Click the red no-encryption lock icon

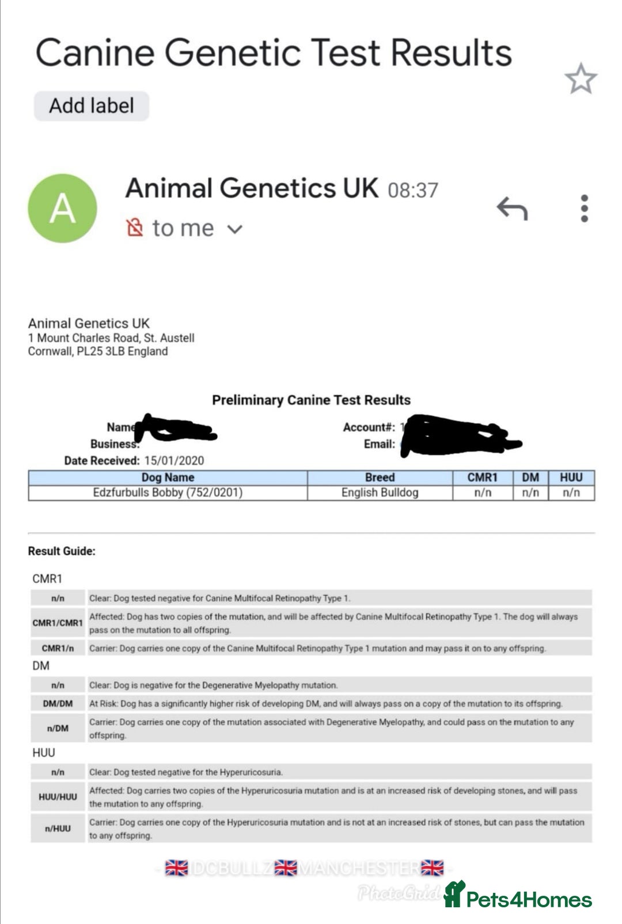(x=134, y=228)
